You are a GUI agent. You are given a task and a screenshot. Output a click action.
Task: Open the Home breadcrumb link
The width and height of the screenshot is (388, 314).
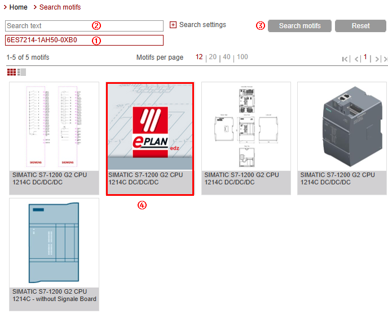pos(18,7)
